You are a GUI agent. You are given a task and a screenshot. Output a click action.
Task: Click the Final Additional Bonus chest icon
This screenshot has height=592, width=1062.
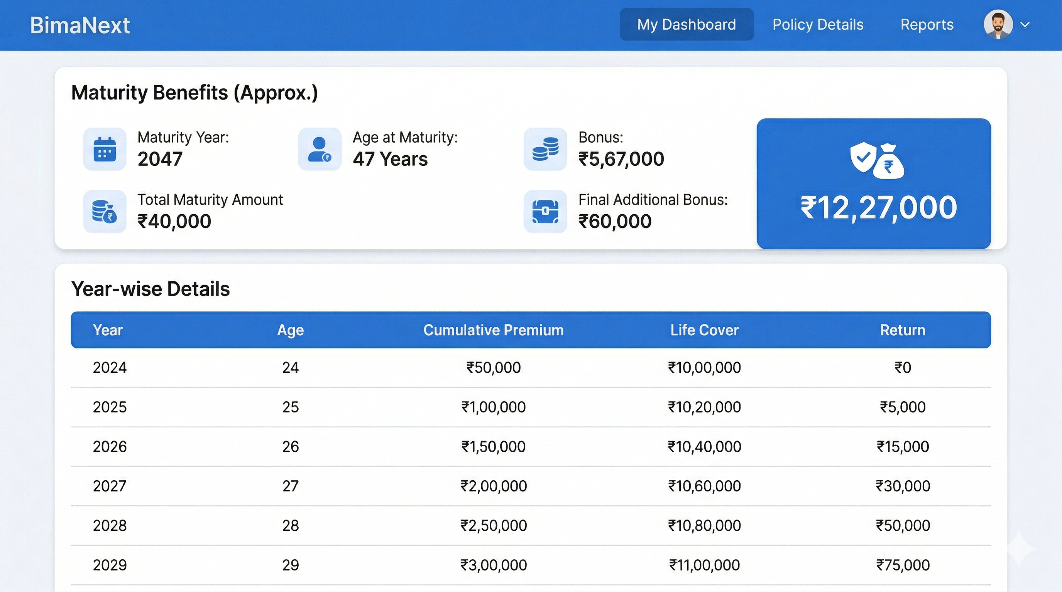tap(545, 212)
